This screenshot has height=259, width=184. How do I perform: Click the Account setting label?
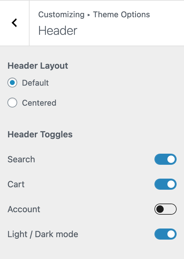pos(24,209)
